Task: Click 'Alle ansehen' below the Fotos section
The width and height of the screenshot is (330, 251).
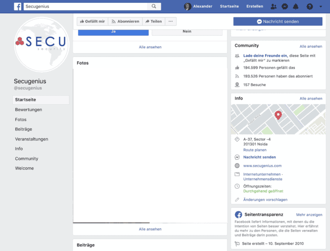Action: tap(150, 229)
